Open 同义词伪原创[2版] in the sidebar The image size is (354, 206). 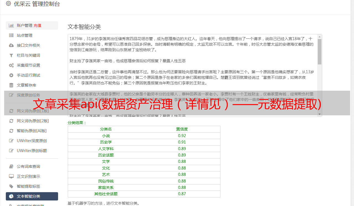[32, 121]
